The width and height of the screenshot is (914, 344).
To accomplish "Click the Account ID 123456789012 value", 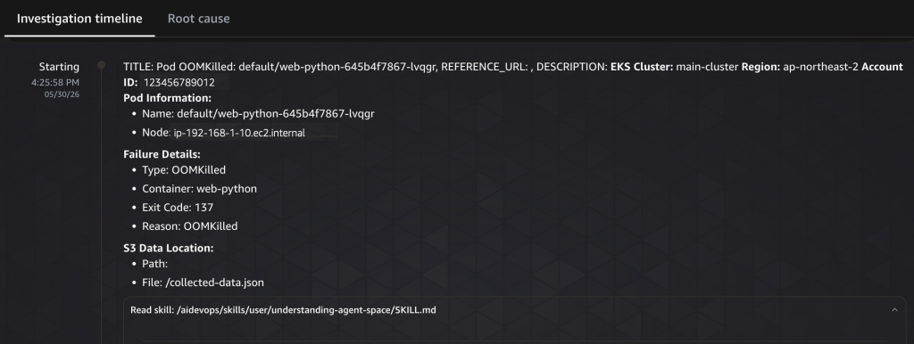I will (x=179, y=83).
